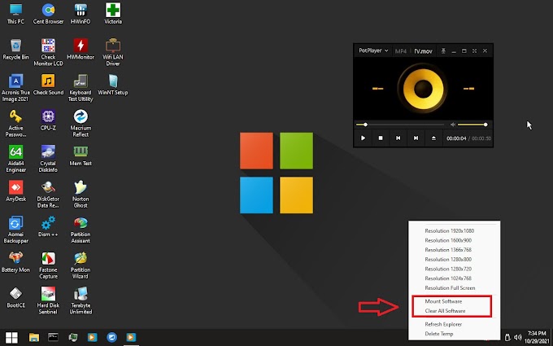
Task: Select Resolution Full Screen option
Action: tap(455, 288)
